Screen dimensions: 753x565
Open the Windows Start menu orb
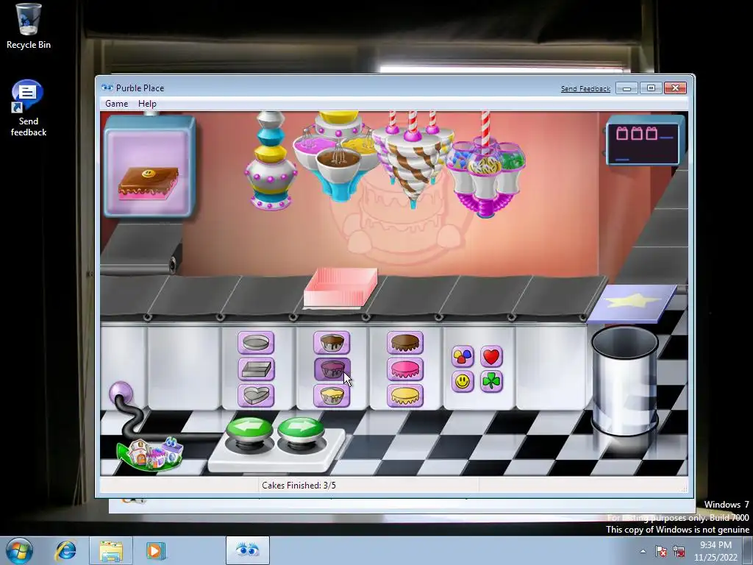[x=19, y=550]
